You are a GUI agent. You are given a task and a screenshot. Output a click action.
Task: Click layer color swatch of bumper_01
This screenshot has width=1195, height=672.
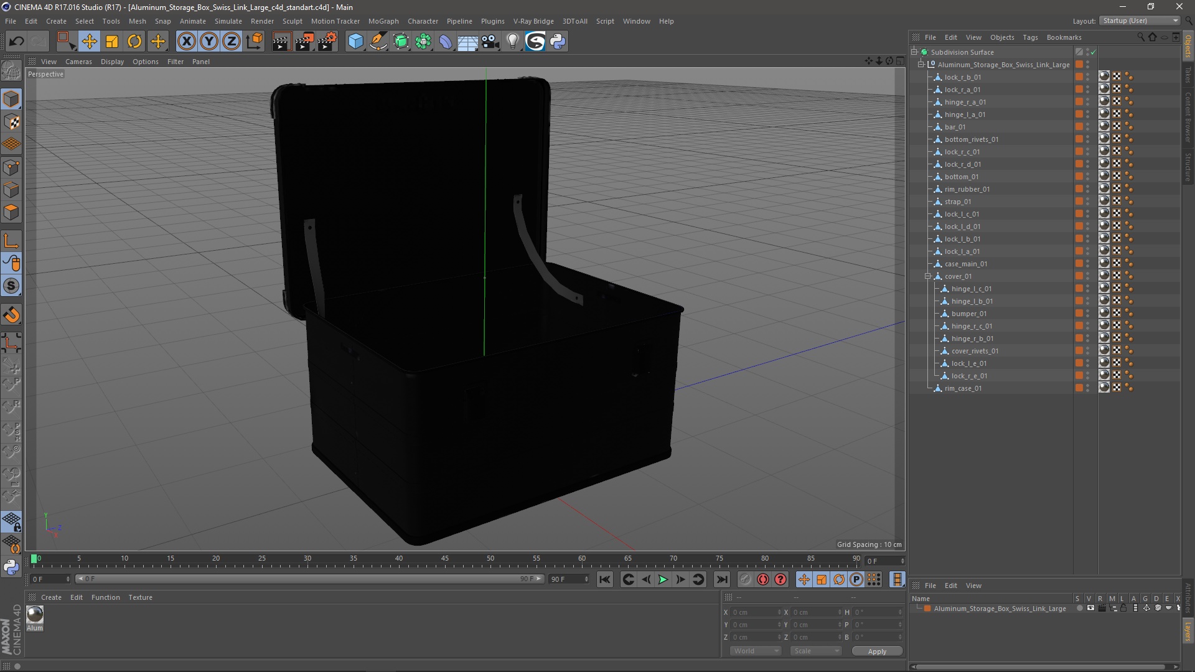1079,314
